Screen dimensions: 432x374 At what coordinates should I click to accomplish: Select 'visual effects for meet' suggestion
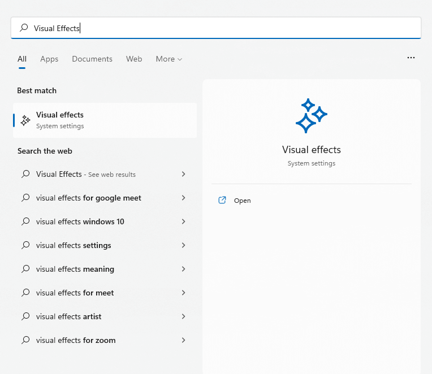pos(75,293)
